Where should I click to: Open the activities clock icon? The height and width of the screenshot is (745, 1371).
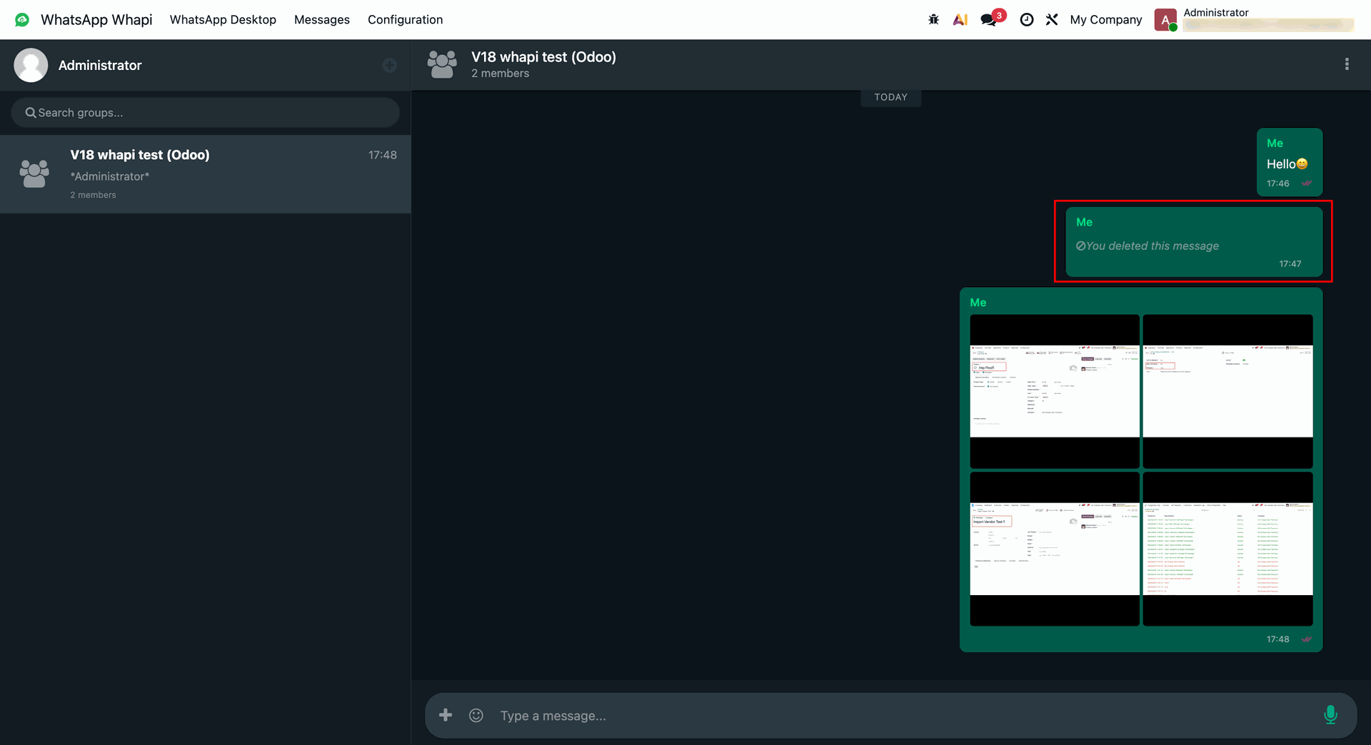point(1026,19)
